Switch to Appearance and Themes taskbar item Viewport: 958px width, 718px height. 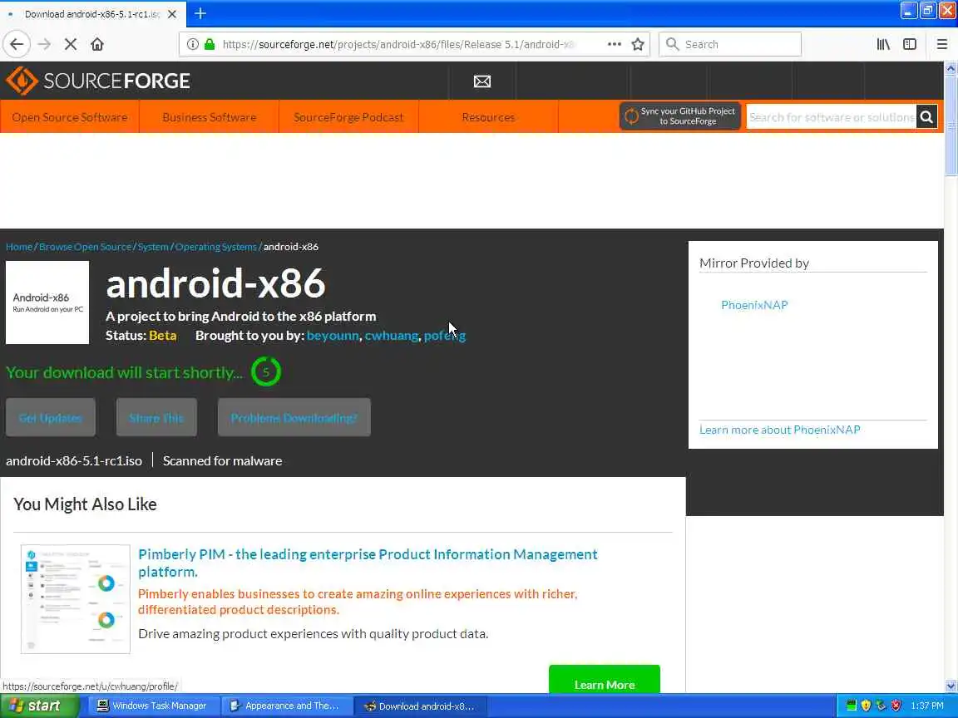click(286, 706)
